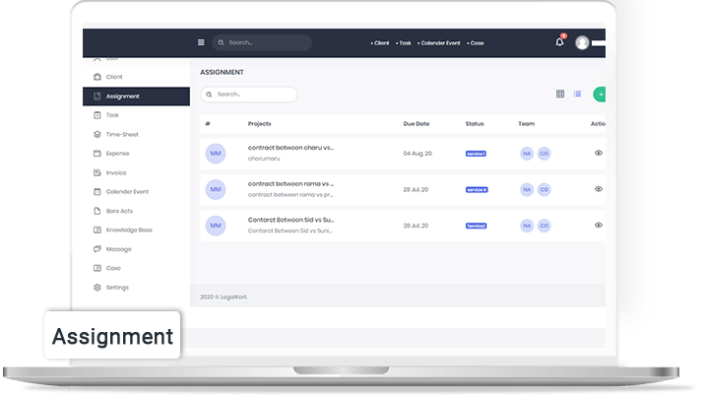Switch to grid view layout
Screen dimensions: 704x397
(560, 94)
